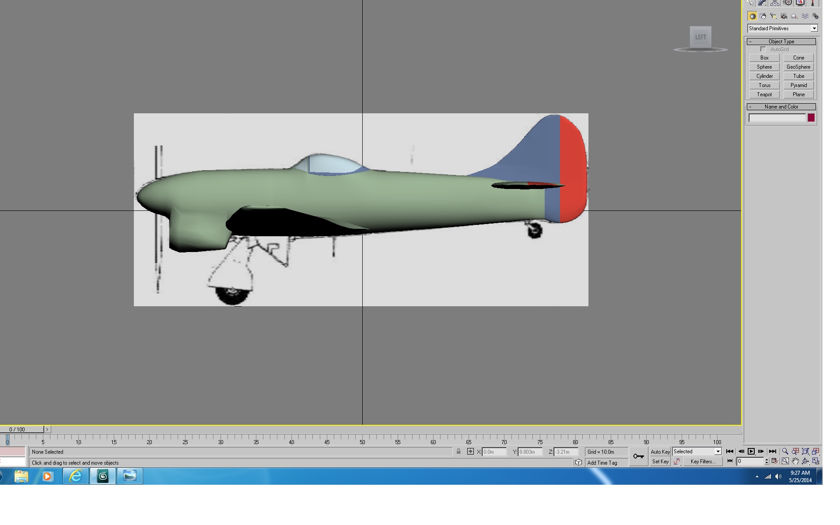This screenshot has height=525, width=840.
Task: Open the Space Warps category
Action: pos(805,16)
